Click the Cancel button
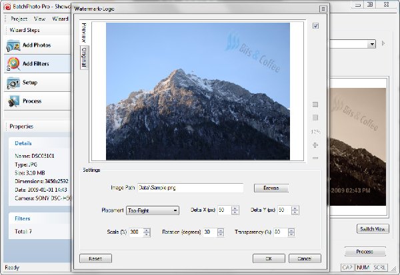This screenshot has height=275, width=400. click(305, 258)
